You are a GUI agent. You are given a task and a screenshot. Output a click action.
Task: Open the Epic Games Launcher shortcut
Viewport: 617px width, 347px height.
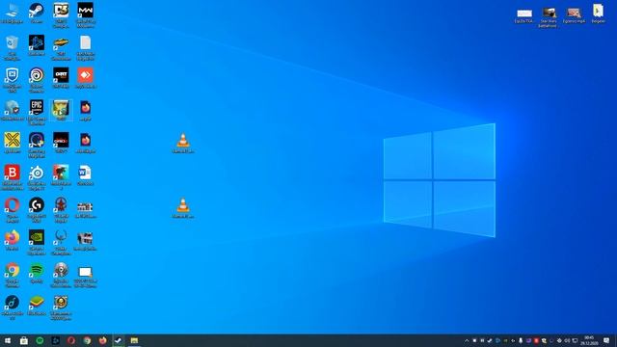point(37,112)
